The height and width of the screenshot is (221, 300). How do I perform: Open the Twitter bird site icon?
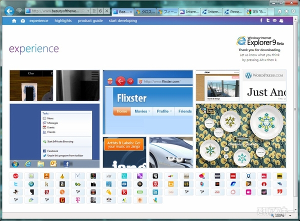point(15,184)
